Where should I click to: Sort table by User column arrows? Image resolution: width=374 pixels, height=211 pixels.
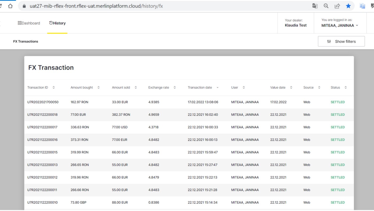(x=244, y=88)
